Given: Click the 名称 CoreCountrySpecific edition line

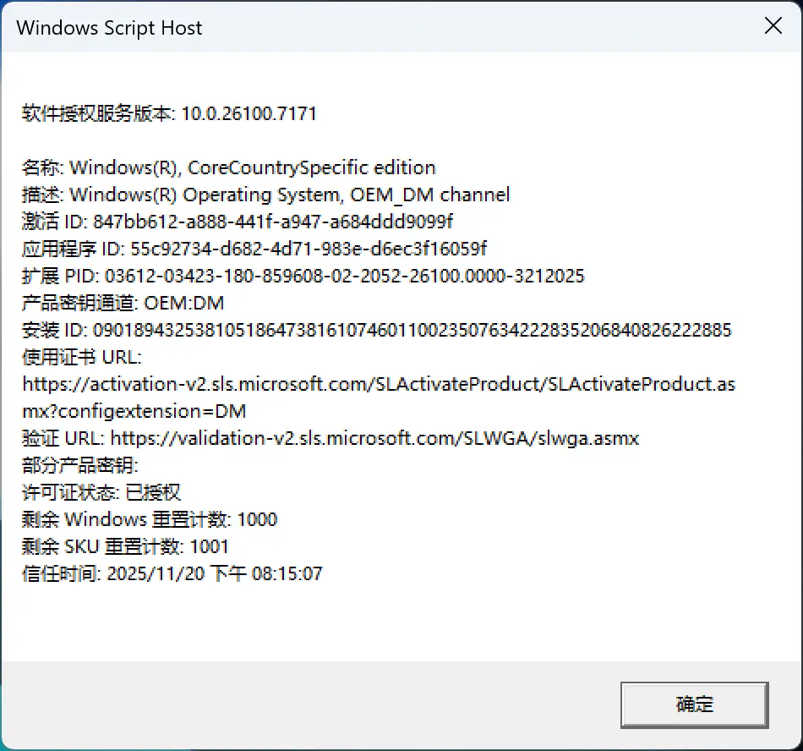Looking at the screenshot, I should coord(228,167).
